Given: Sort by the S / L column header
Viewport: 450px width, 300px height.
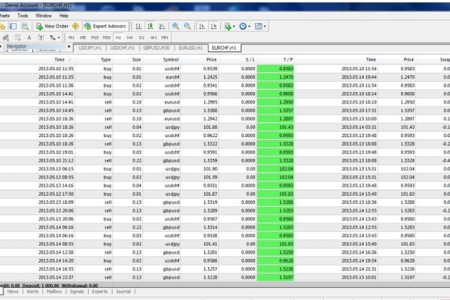Looking at the screenshot, I should 250,60.
